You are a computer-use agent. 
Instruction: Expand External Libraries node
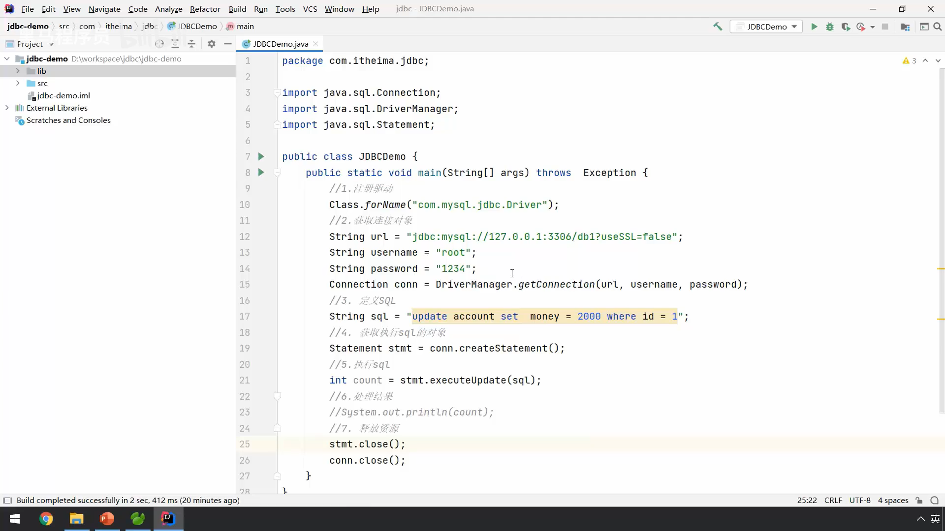click(7, 108)
